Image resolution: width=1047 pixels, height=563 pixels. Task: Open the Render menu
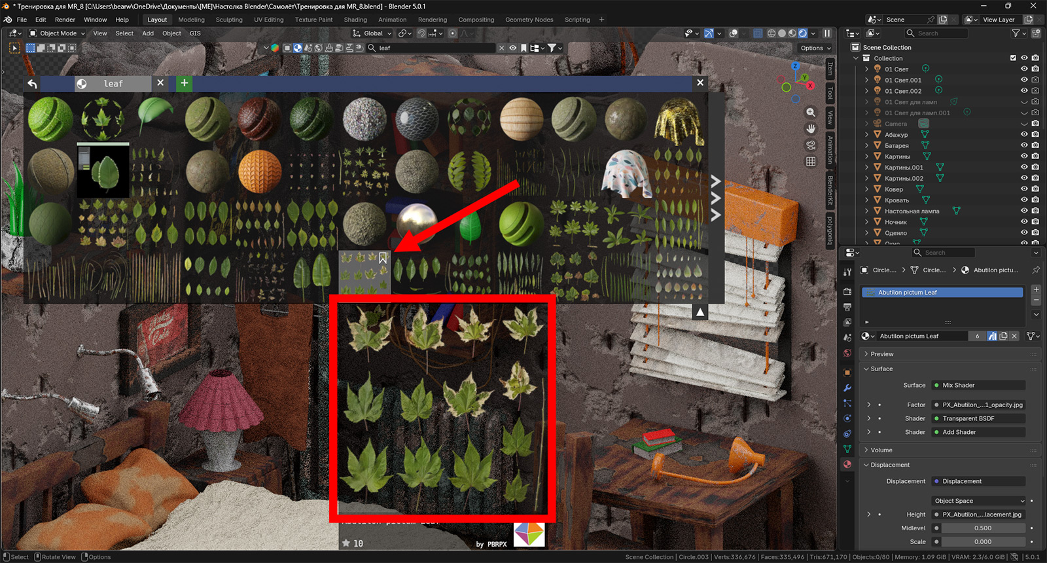point(65,20)
